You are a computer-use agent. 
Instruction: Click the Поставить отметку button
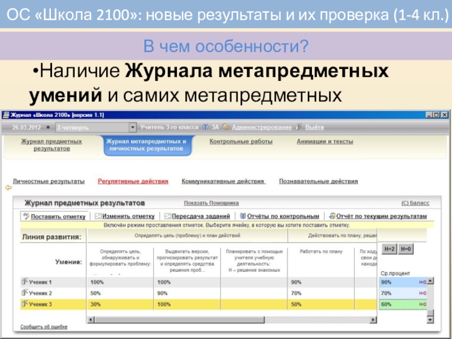54,216
